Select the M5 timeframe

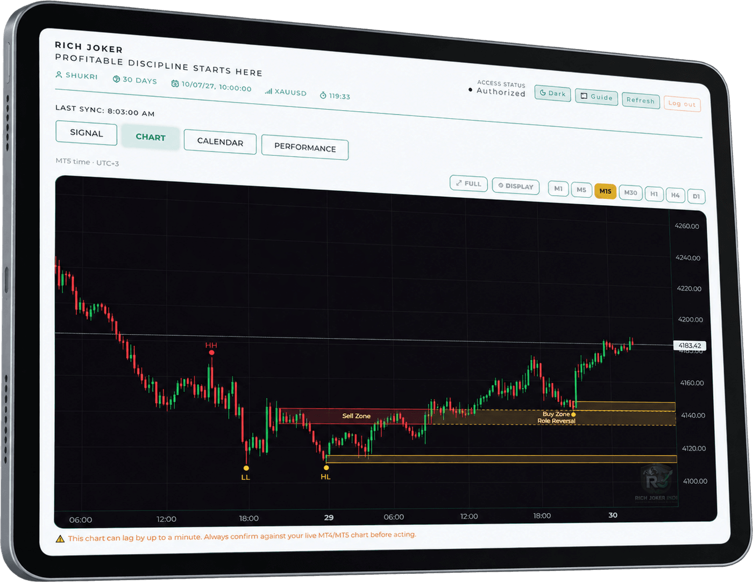(581, 190)
